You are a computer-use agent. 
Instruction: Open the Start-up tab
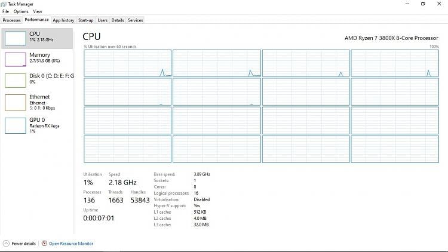pos(85,20)
